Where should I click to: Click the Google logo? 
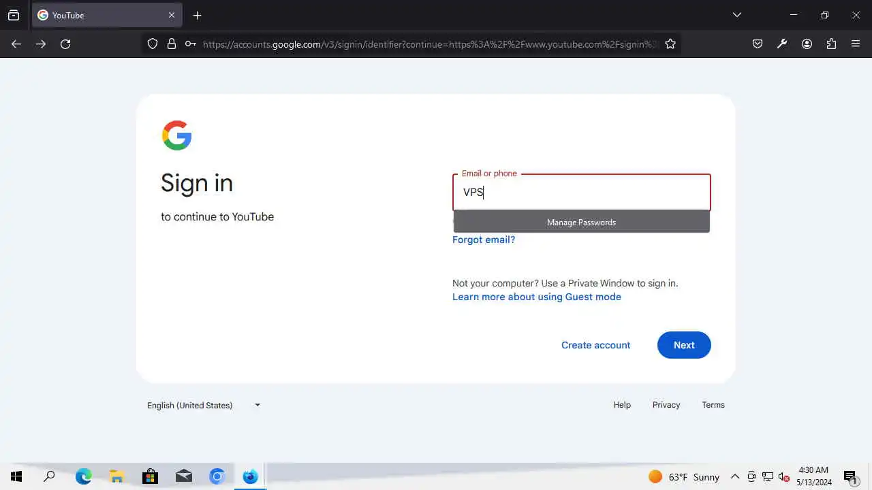tap(177, 135)
